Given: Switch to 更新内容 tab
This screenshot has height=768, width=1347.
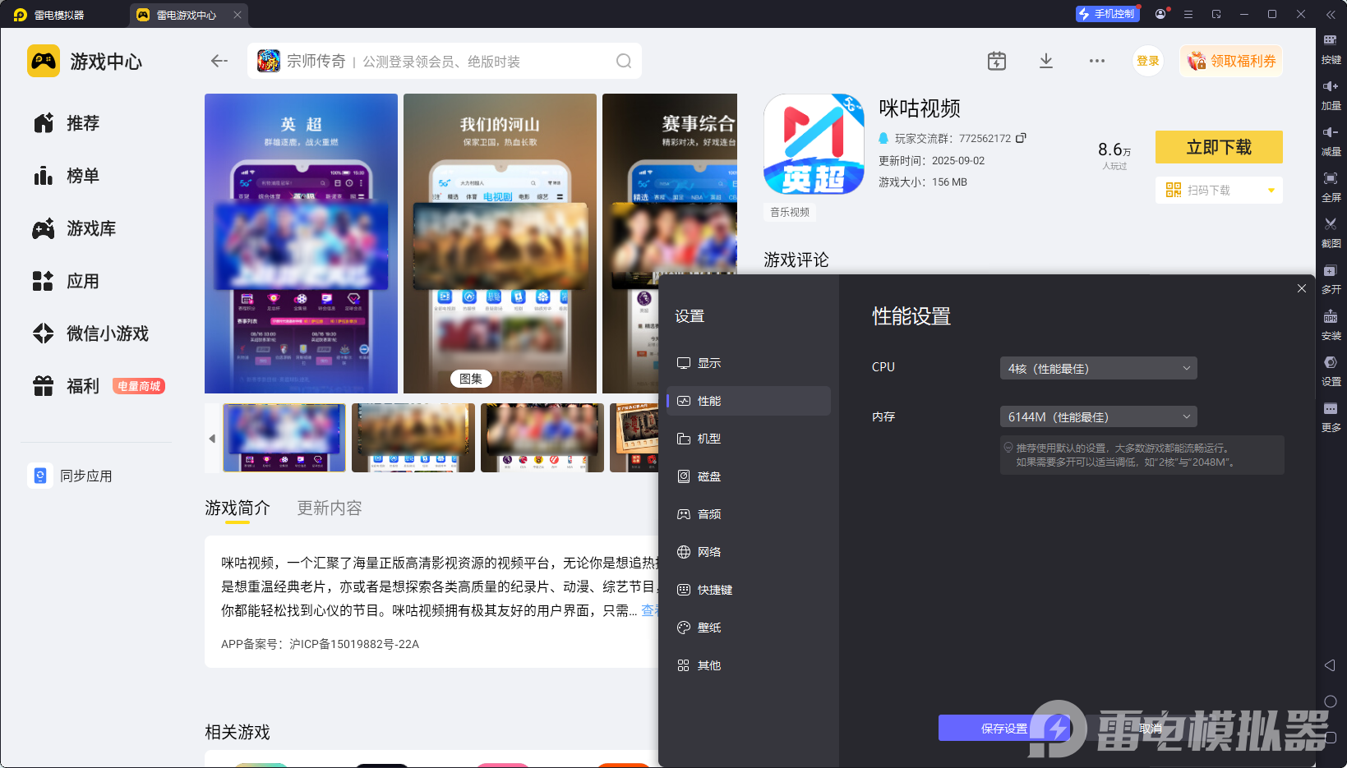Looking at the screenshot, I should pyautogui.click(x=330, y=508).
